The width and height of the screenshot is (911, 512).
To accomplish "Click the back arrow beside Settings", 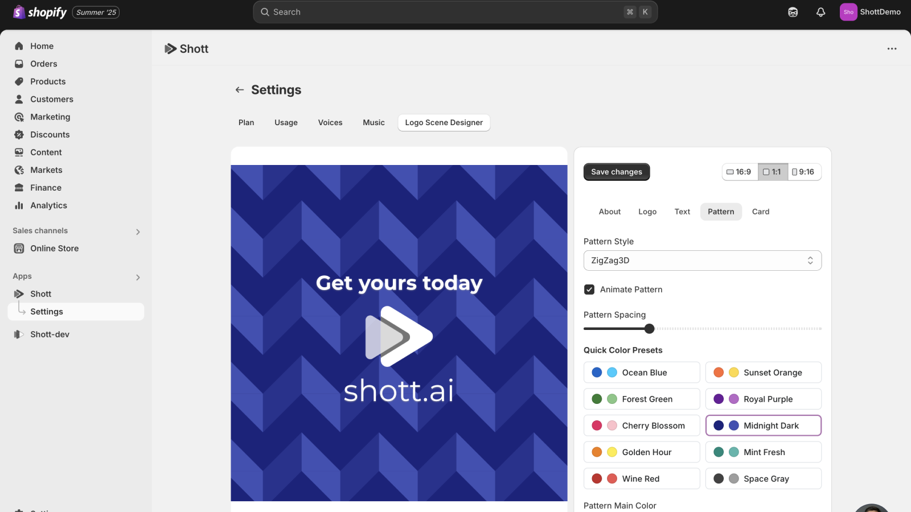I will 240,90.
